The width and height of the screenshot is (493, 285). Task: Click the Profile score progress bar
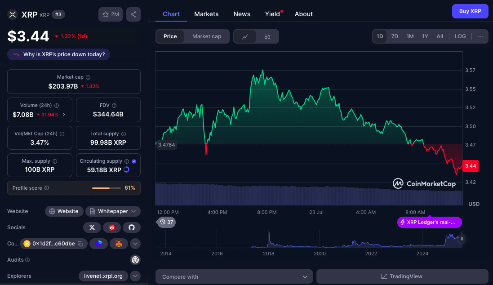(106, 188)
